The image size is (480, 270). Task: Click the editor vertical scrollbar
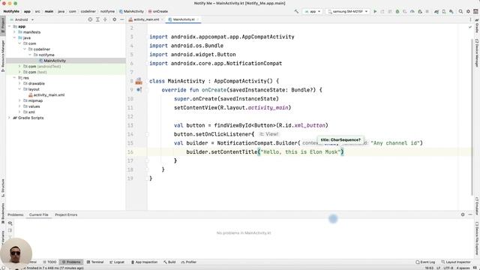(x=472, y=116)
